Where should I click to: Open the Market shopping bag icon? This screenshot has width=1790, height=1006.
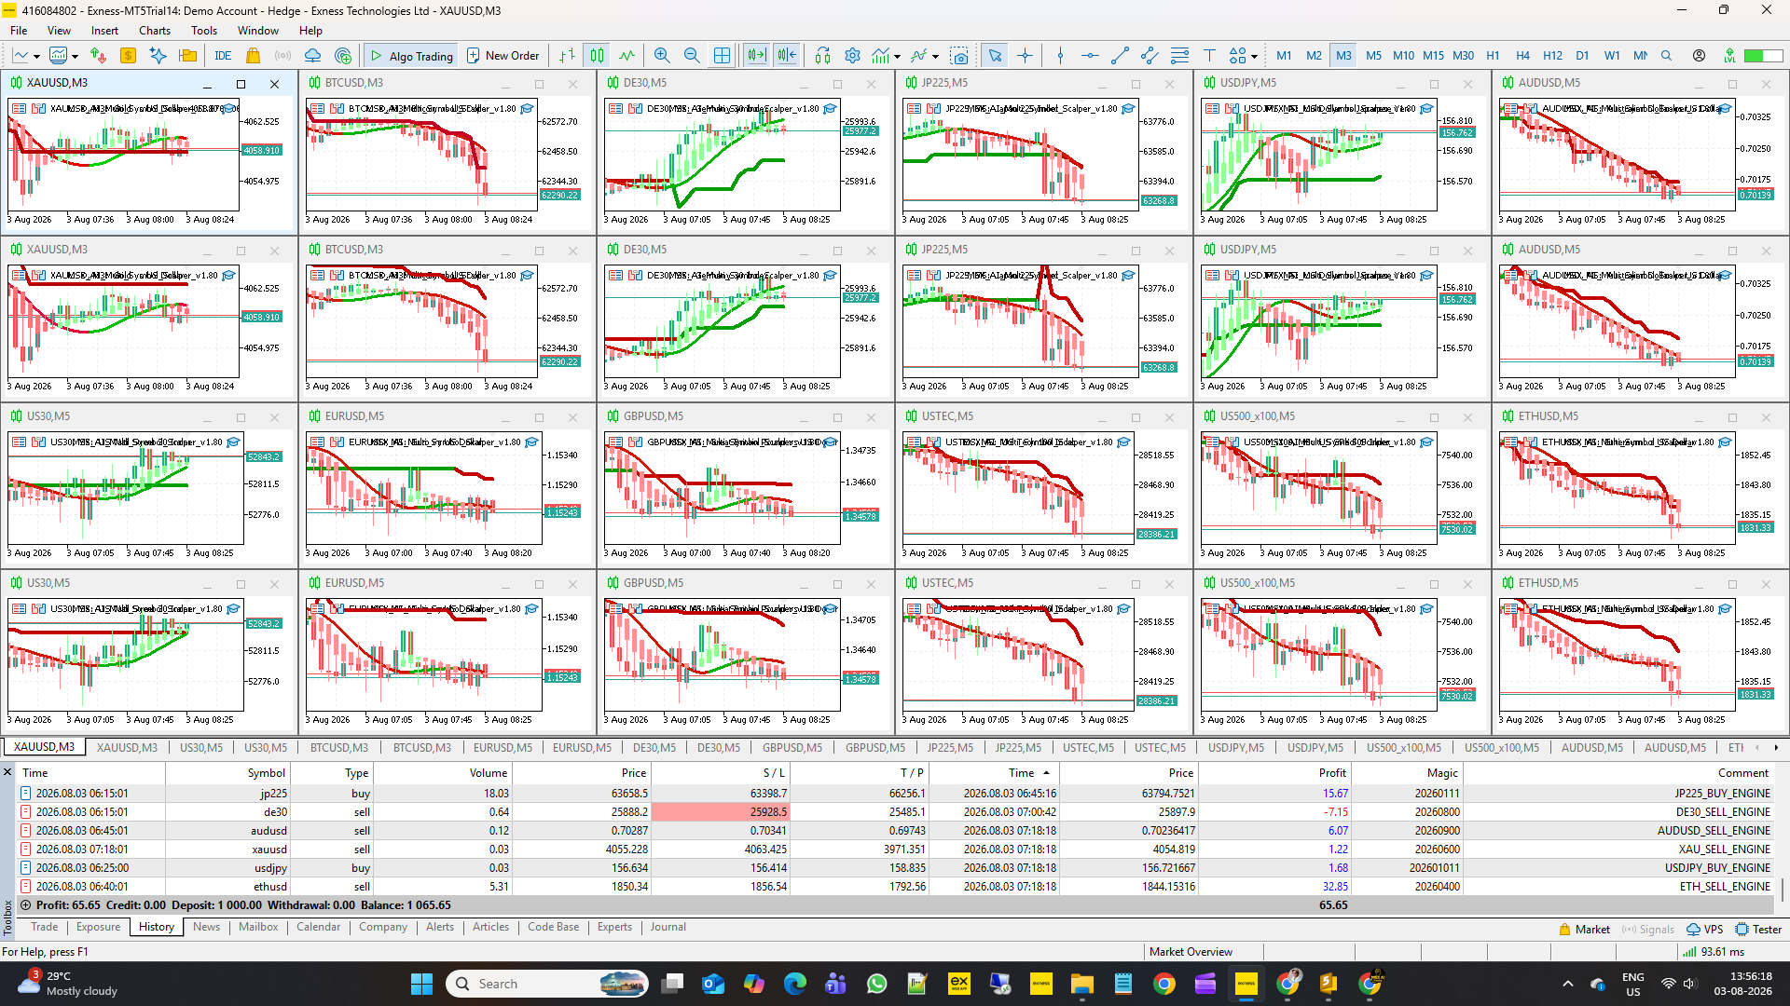pos(252,56)
